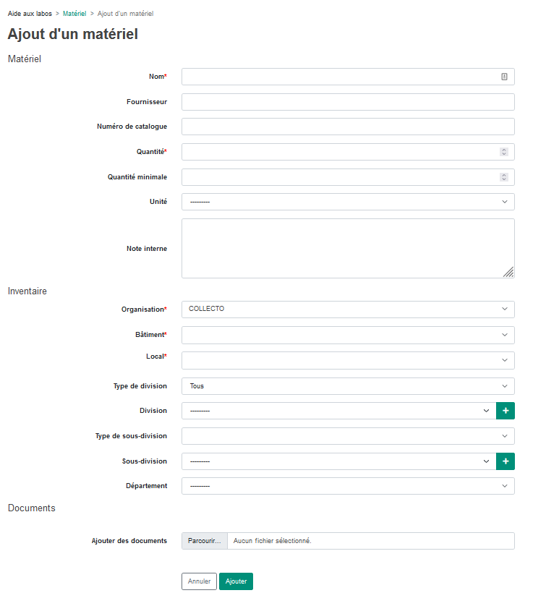Click into the Numéro de catalogue field
The height and width of the screenshot is (606, 546).
pyautogui.click(x=348, y=127)
